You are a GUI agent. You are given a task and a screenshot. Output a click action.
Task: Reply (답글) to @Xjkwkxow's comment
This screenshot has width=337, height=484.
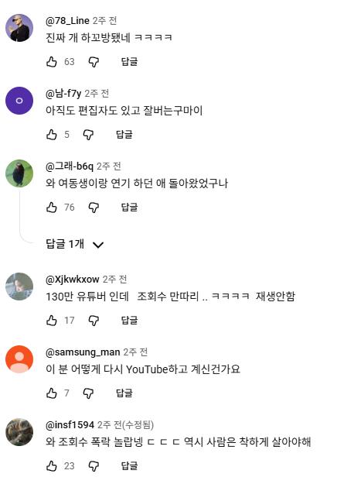(129, 321)
